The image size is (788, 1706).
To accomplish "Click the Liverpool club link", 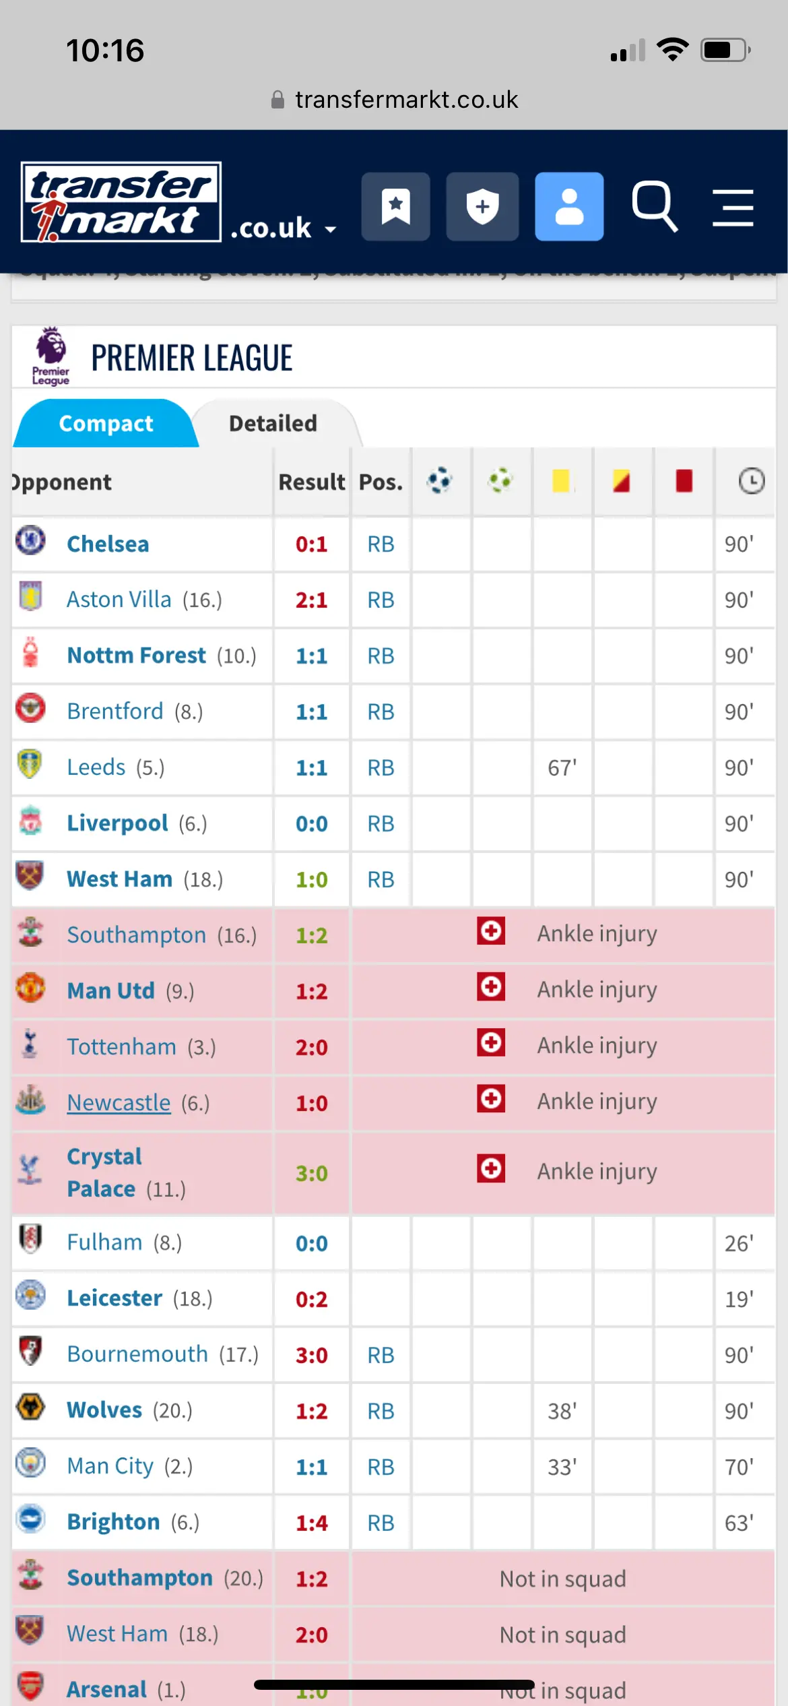I will click(117, 823).
